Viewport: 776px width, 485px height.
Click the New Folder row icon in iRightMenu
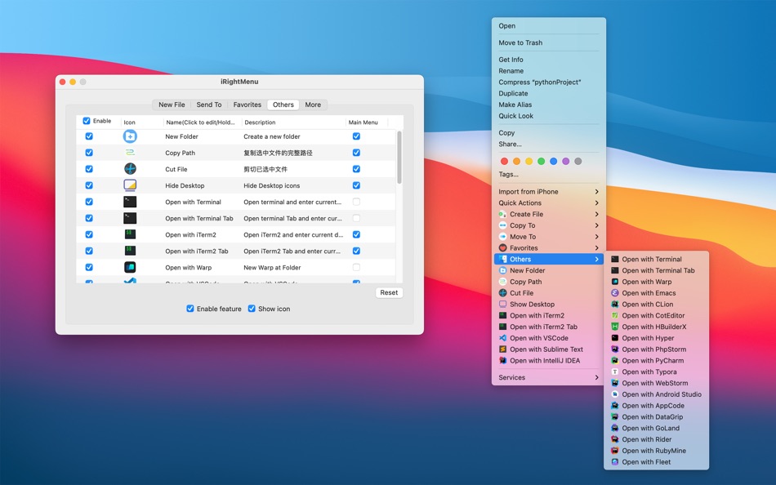pyautogui.click(x=130, y=136)
